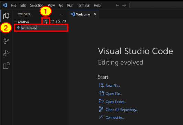Click the New File icon under Start

[101, 85]
